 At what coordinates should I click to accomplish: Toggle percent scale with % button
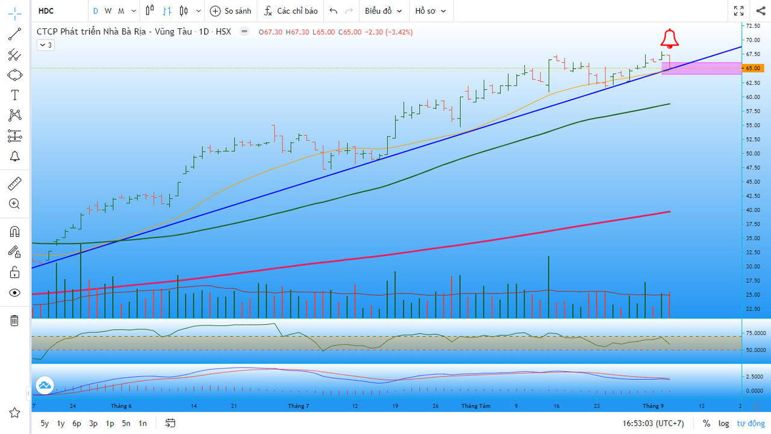point(707,423)
